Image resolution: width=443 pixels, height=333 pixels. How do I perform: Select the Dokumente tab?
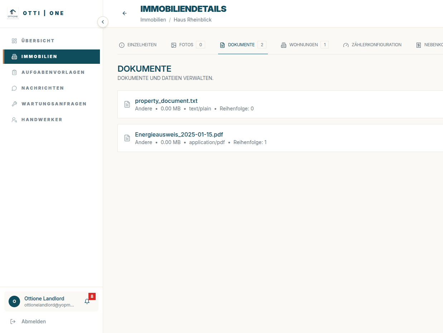241,45
